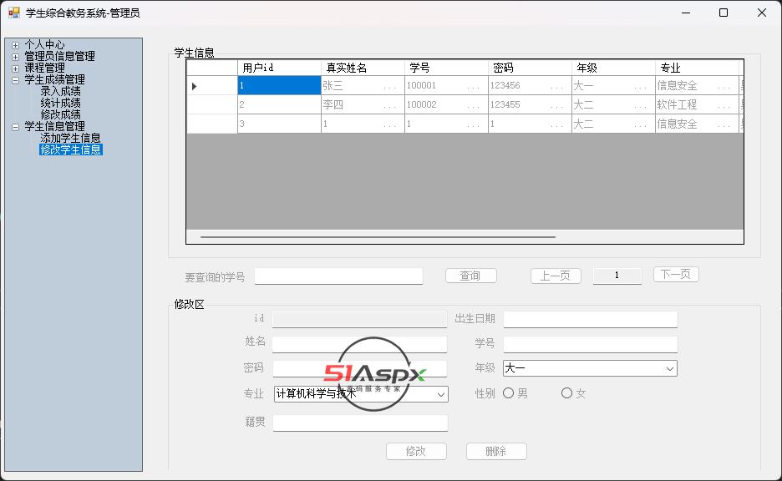Expand the 课程管理 tree node
The width and height of the screenshot is (782, 481).
(15, 68)
